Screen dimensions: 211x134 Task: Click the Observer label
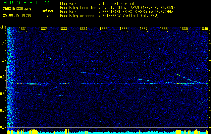point(68,4)
